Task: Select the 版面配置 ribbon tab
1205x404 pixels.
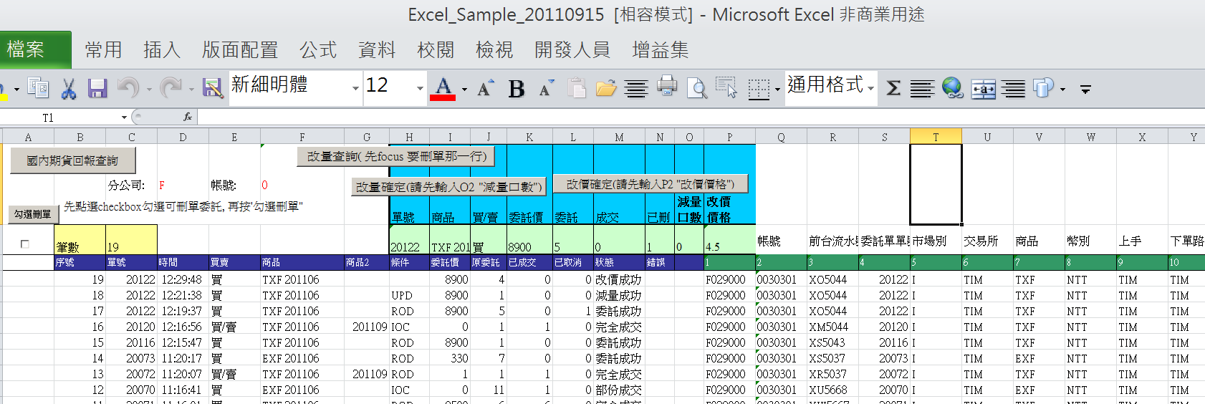Action: click(x=240, y=49)
